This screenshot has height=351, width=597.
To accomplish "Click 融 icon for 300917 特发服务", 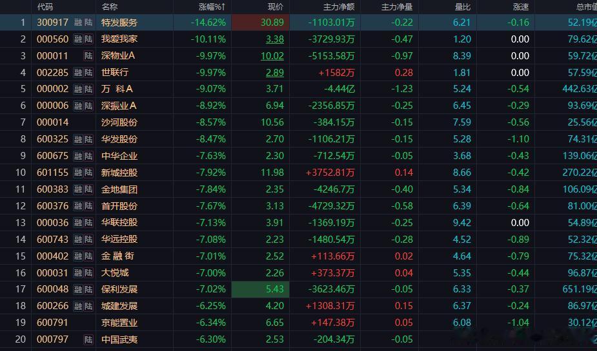I will [78, 23].
